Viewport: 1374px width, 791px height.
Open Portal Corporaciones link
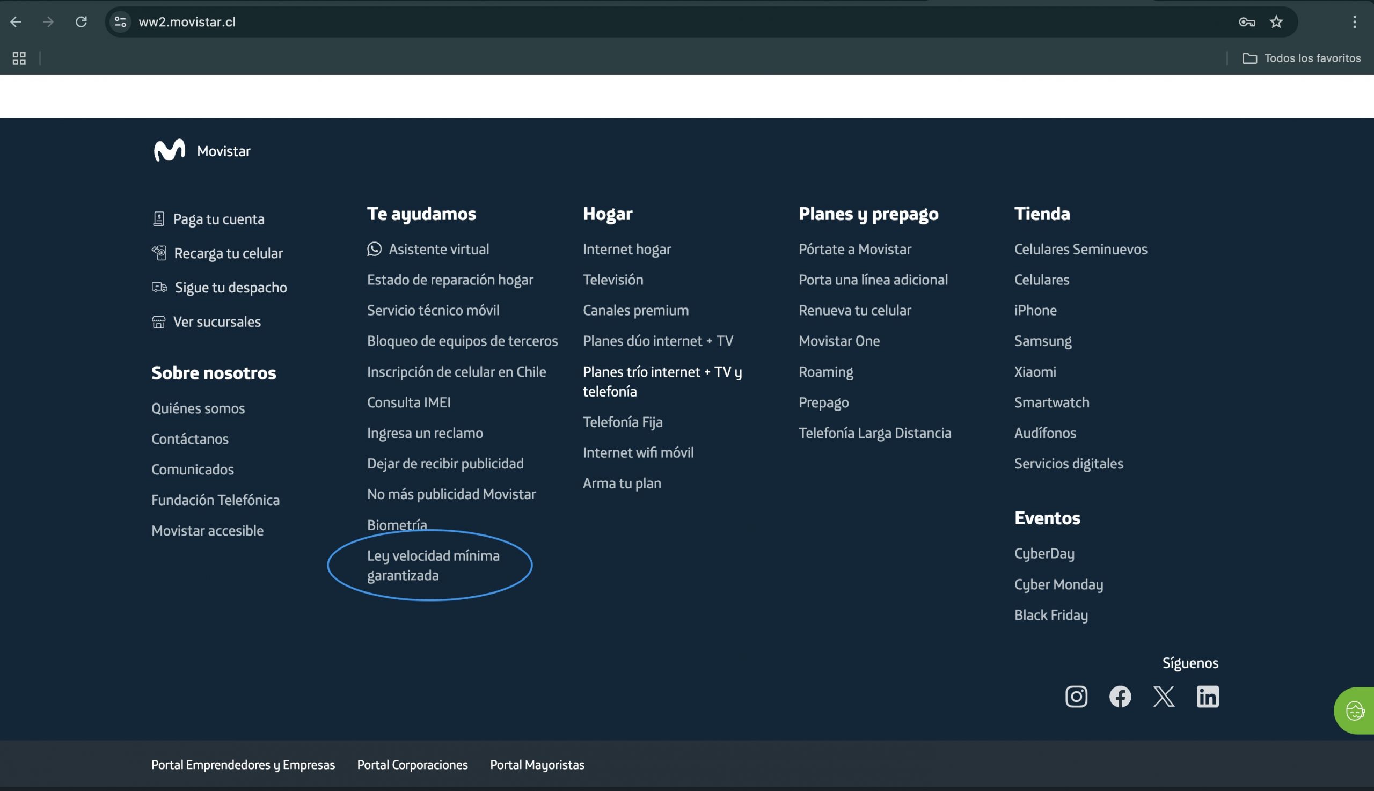pos(412,764)
